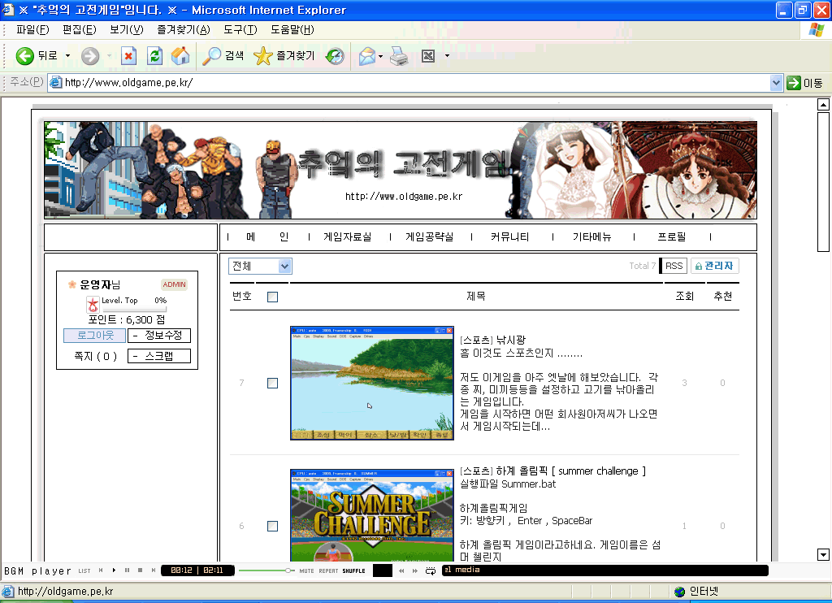
Task: Adjust the BGM player volume slider
Action: coord(288,570)
